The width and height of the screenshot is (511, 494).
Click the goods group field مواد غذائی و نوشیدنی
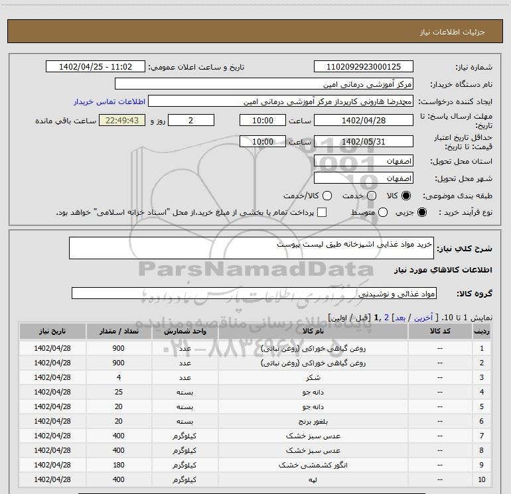pos(254,293)
